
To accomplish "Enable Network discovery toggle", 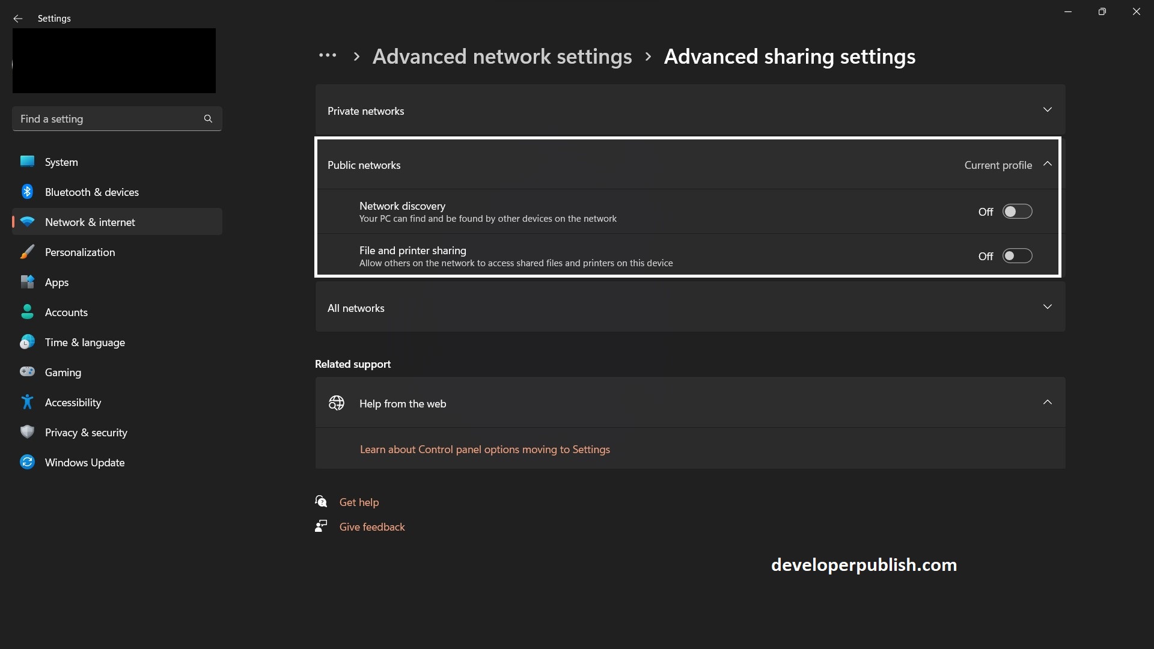I will pos(1018,211).
